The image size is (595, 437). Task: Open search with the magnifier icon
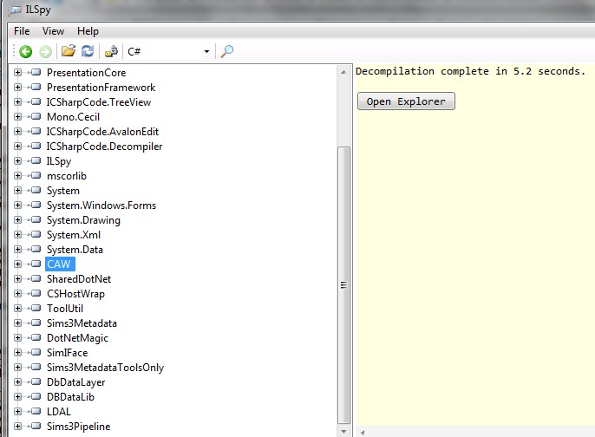point(227,51)
